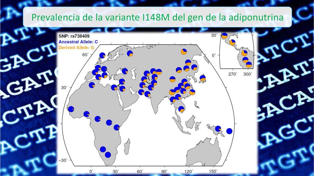Click the pie chart over Japan

[x=203, y=78]
